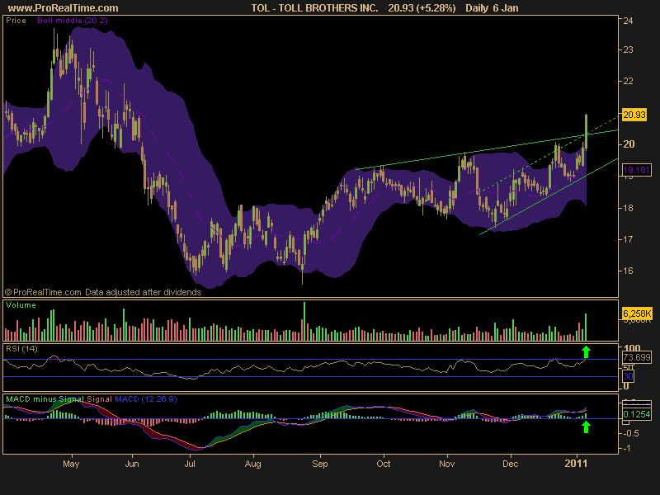This screenshot has height=495, width=660.
Task: Click the 6,258K volume value tag
Action: (637, 313)
